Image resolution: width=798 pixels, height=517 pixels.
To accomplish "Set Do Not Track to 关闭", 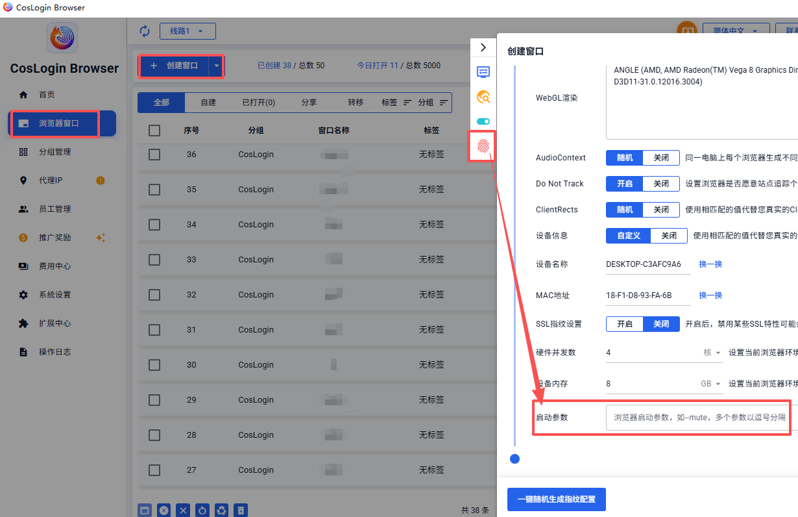I will 661,184.
